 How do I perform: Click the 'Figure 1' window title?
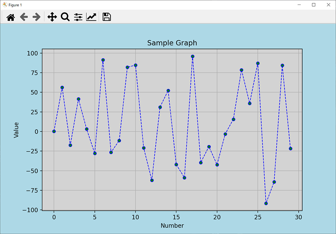pos(15,5)
